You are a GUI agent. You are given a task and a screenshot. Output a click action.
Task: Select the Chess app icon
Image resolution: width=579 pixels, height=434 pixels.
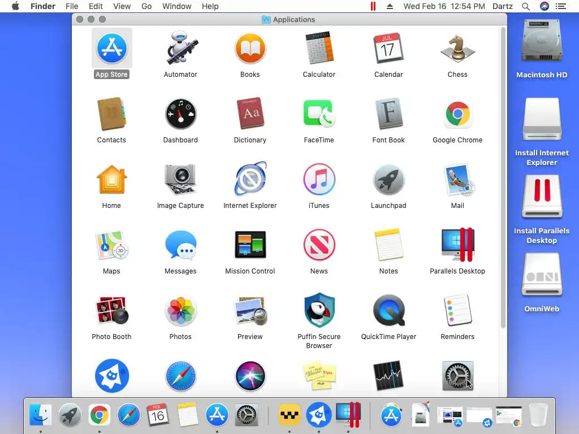point(457,49)
